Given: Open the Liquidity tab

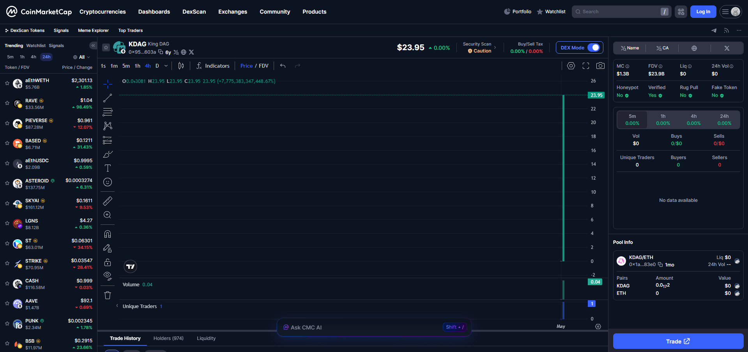Looking at the screenshot, I should [x=206, y=338].
